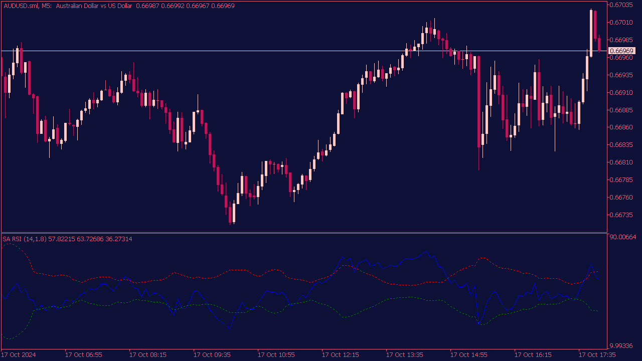642x361 pixels.
Task: Click the 17 Oct 09:35 time label
Action: [212, 354]
